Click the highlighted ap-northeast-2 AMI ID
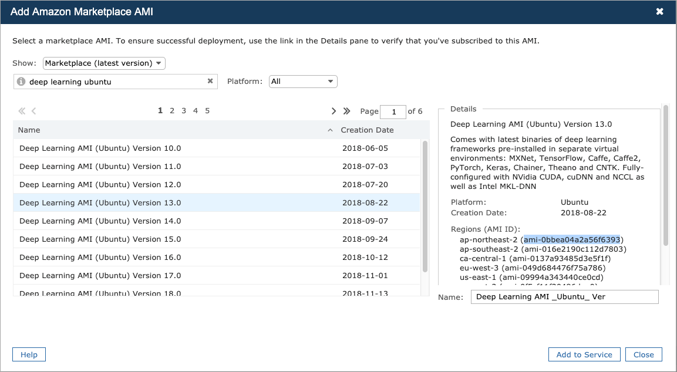This screenshot has height=372, width=677. (572, 239)
